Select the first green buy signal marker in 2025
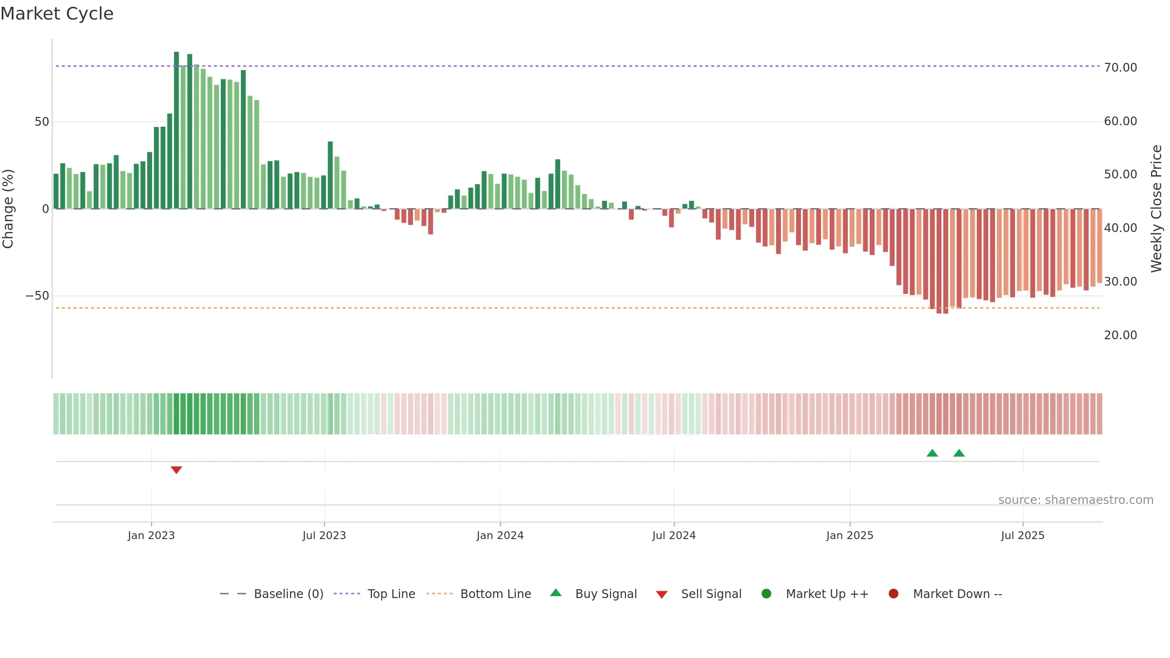This screenshot has height=658, width=1170. point(932,453)
